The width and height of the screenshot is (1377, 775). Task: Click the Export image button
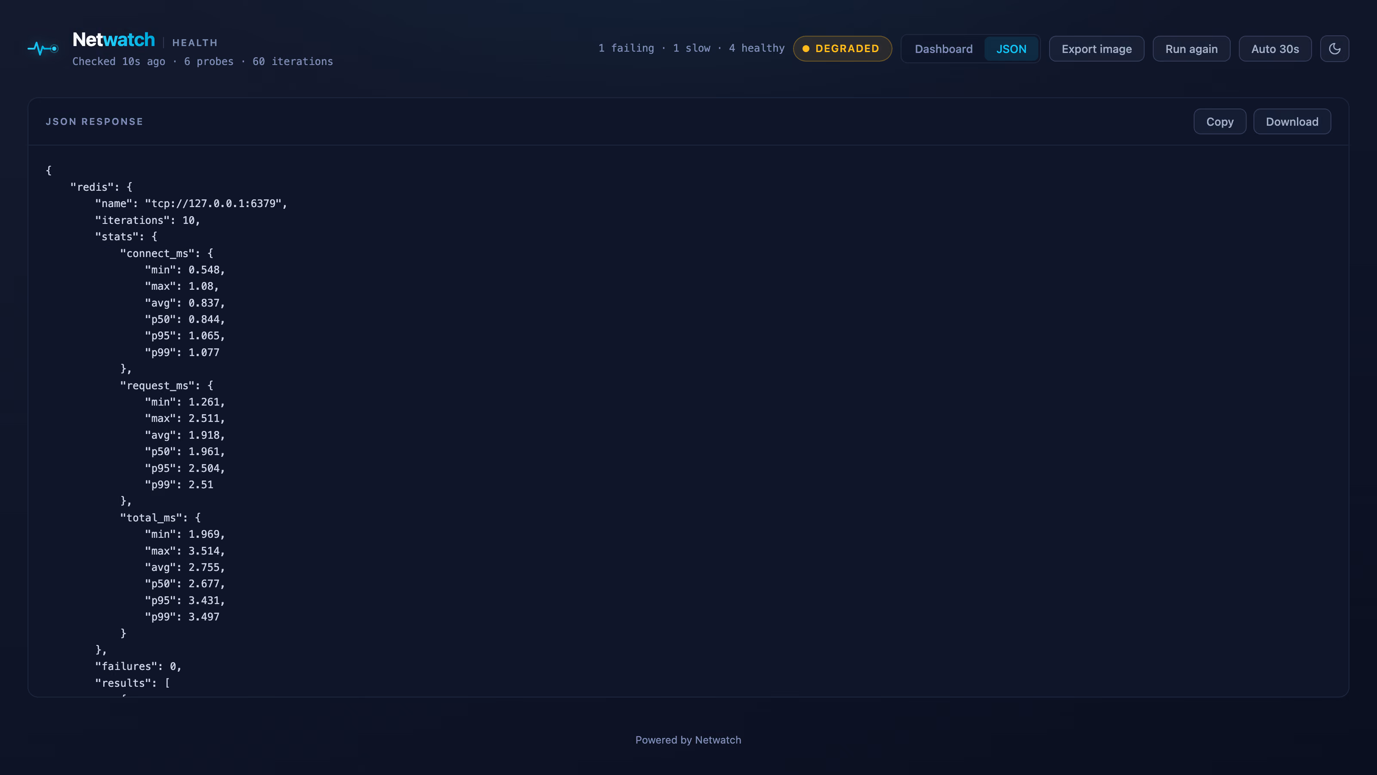pos(1096,49)
